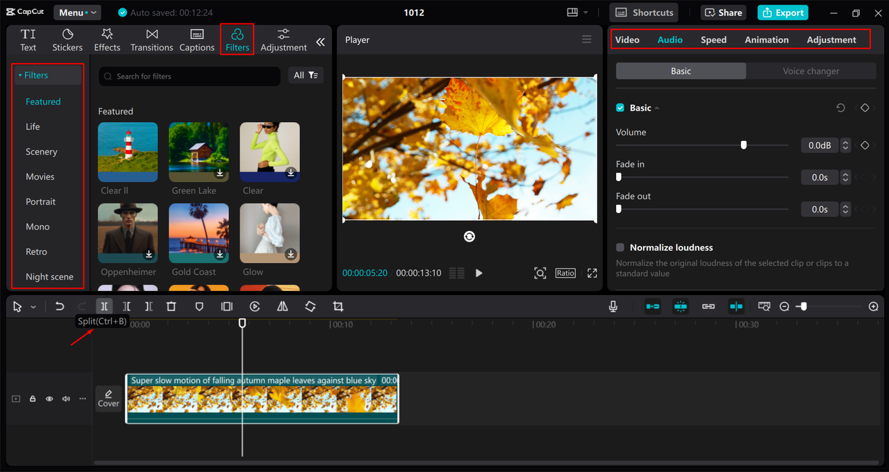The image size is (889, 472).
Task: Add a marker with shield icon
Action: pos(199,306)
